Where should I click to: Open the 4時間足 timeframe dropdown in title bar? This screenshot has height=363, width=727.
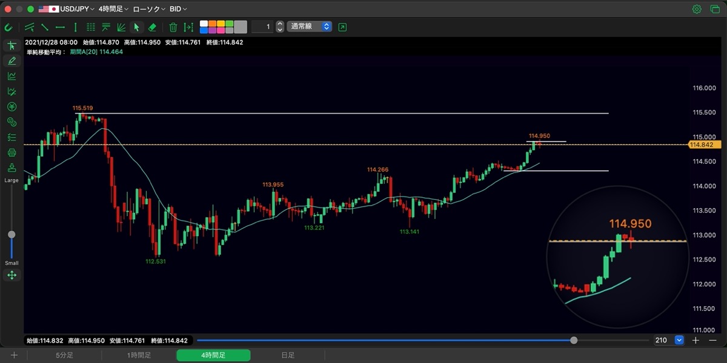point(113,9)
